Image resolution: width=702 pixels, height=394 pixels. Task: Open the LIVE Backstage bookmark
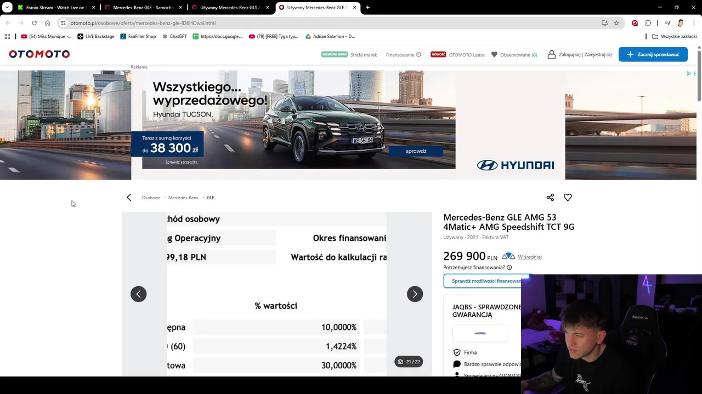click(x=96, y=37)
